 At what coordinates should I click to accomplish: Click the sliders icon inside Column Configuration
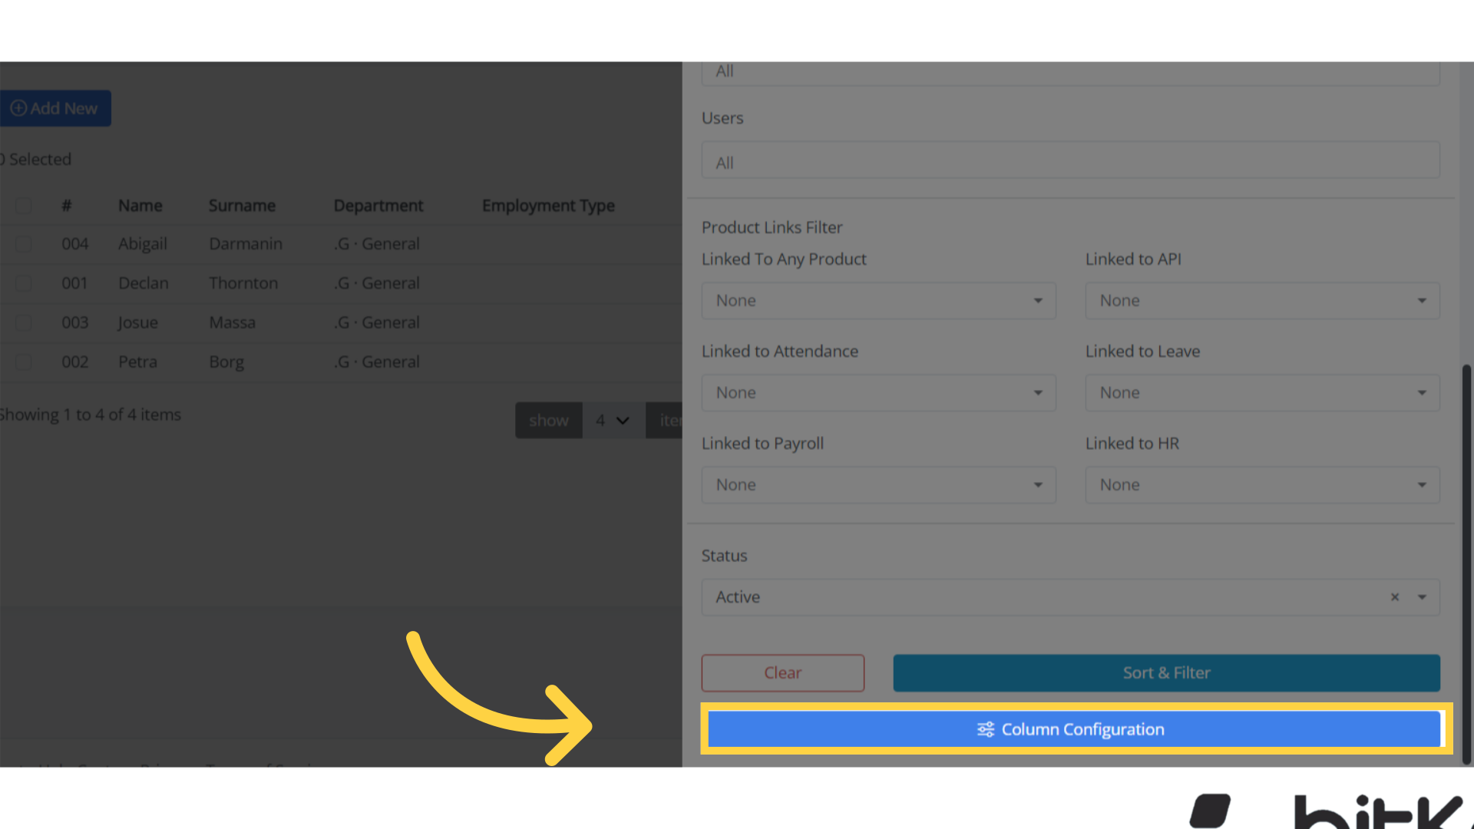point(985,729)
